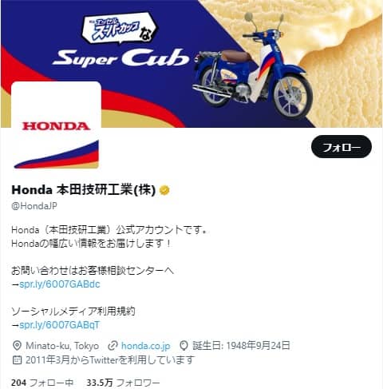Click the gold verified badge icon
This screenshot has width=383, height=389.
tap(164, 190)
